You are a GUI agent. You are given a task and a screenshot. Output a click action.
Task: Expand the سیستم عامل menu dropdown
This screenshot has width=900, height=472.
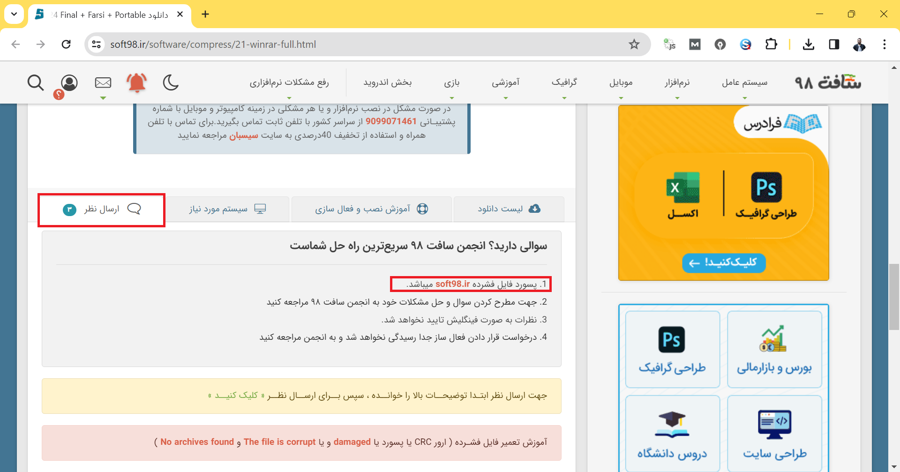coord(744,83)
